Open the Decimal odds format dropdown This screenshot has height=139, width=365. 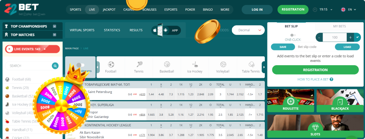coord(248,30)
